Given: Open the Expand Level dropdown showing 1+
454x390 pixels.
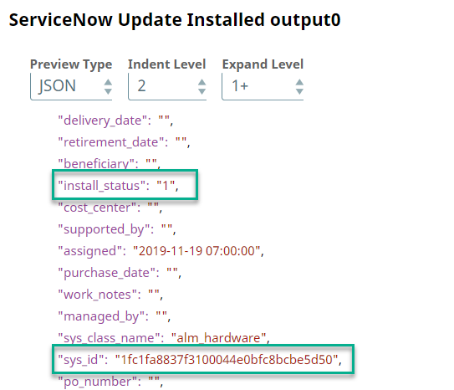Looking at the screenshot, I should coord(263,86).
